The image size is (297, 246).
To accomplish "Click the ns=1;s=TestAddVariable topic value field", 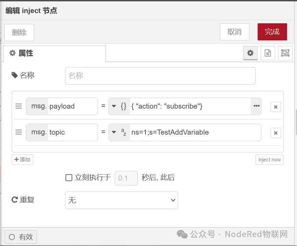I will coord(195,132).
